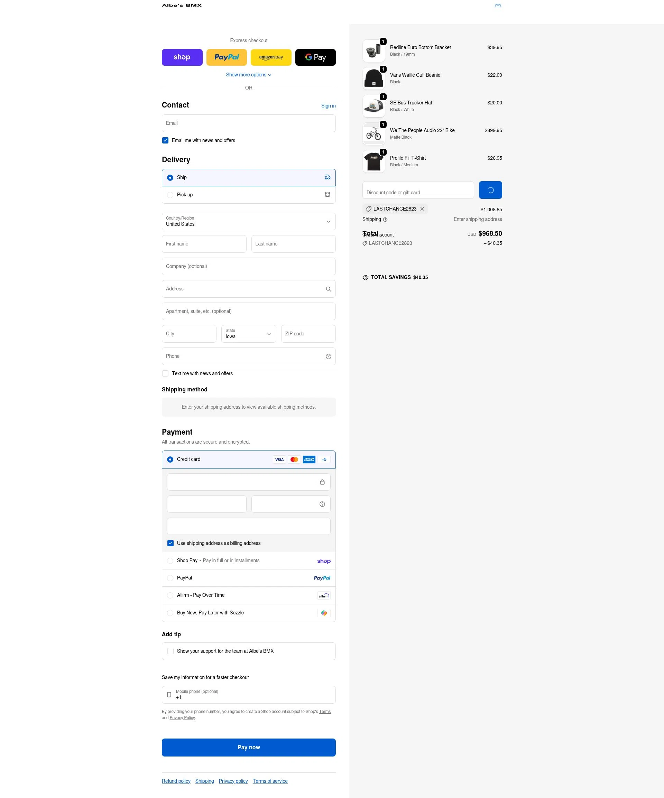664x798 pixels.
Task: Use the Amazon Pay express checkout
Action: coord(271,57)
